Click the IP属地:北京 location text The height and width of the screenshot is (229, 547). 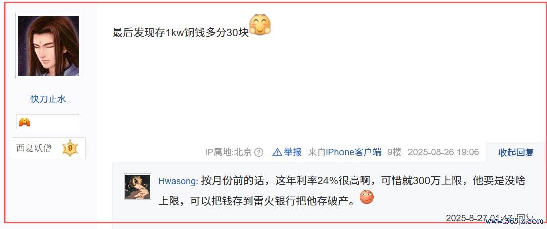[x=229, y=152]
